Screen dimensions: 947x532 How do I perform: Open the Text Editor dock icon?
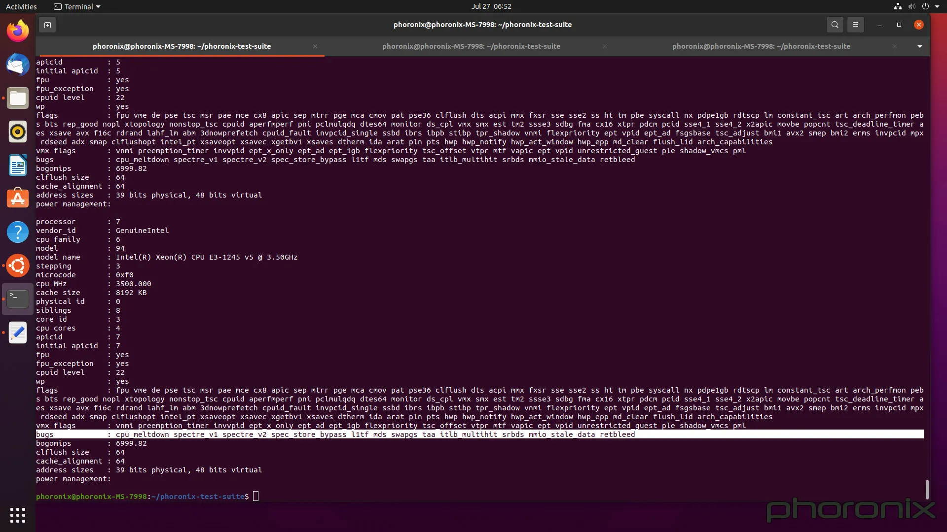point(18,332)
